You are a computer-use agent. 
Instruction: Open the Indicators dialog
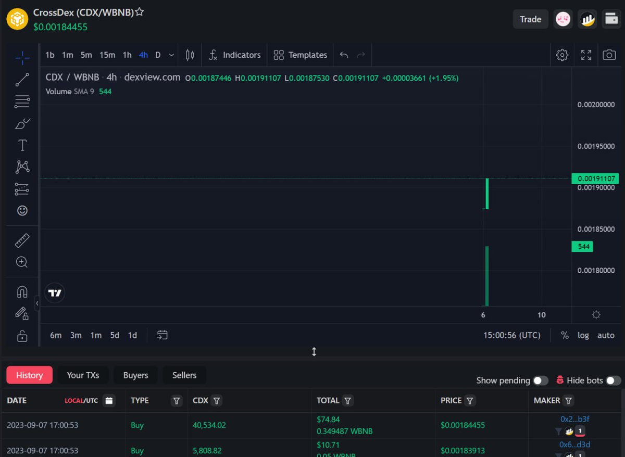point(234,55)
